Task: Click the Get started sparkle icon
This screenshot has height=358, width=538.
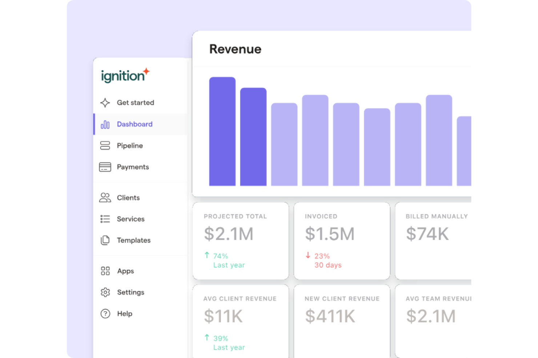Action: (x=105, y=103)
